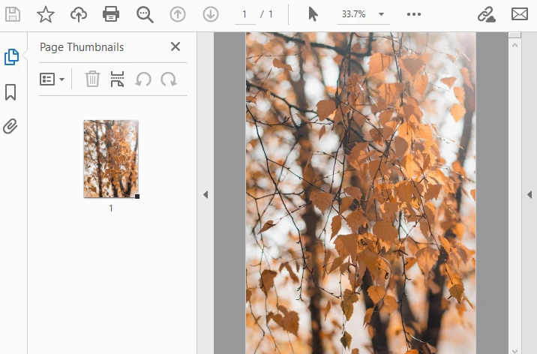Click the 33.7% zoom level field
Screen dimensions: 537x354
pyautogui.click(x=354, y=14)
